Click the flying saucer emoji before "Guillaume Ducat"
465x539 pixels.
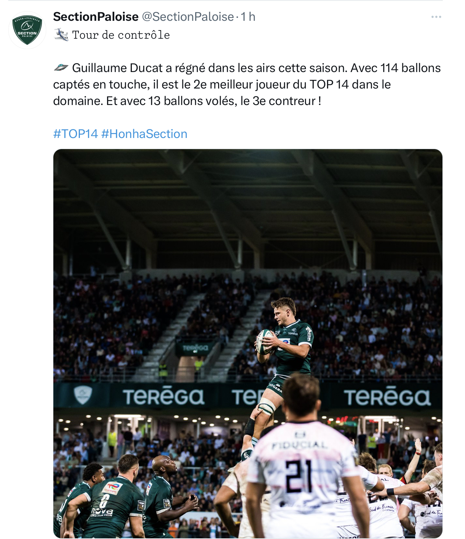point(61,67)
